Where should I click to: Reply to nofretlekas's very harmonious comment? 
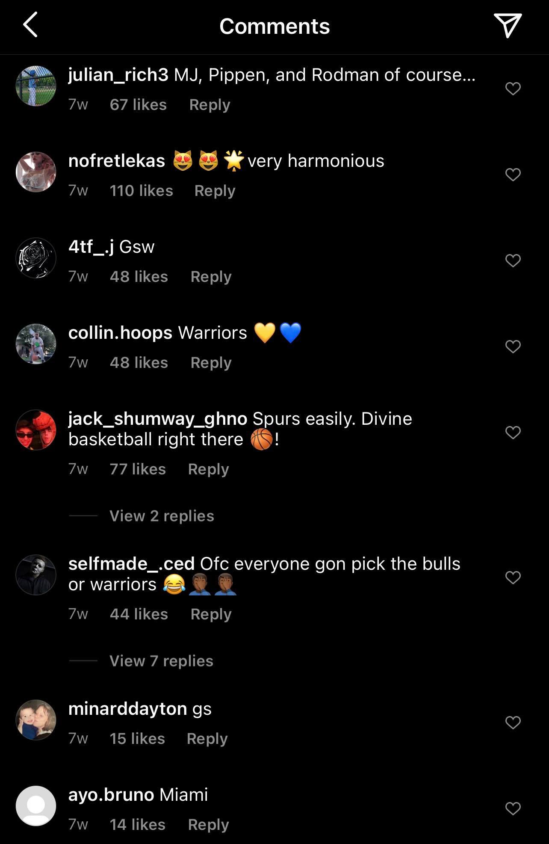point(215,191)
